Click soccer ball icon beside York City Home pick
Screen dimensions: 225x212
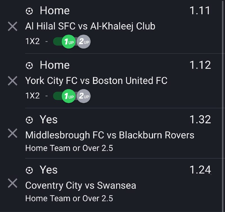pyautogui.click(x=29, y=66)
